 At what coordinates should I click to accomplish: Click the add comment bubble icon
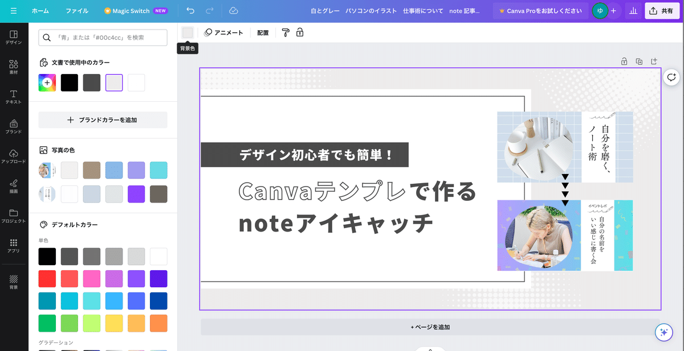click(x=671, y=77)
